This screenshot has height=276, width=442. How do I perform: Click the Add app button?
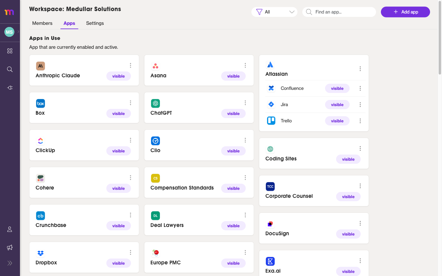(405, 12)
